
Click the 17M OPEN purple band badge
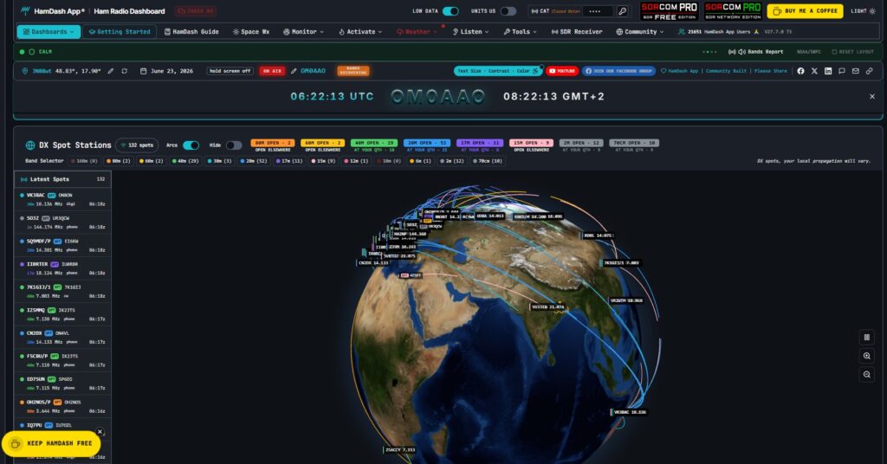click(x=480, y=143)
